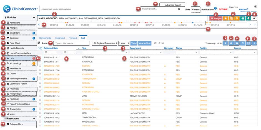Open the 1 Year range dropdown
The width and height of the screenshot is (261, 130).
click(x=124, y=43)
